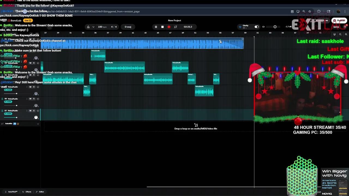This screenshot has height=196, width=349.
Task: Open the Editor tab
Action: (40, 192)
